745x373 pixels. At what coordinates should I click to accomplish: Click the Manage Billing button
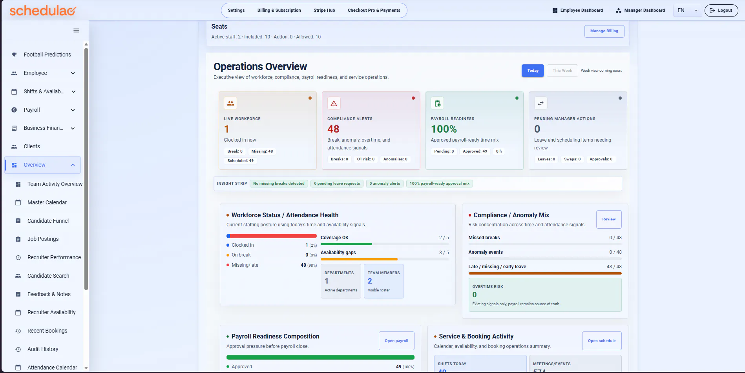click(604, 31)
